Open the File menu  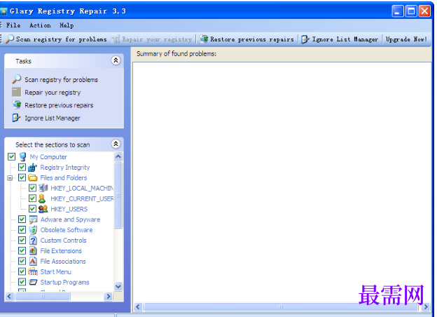click(x=13, y=25)
